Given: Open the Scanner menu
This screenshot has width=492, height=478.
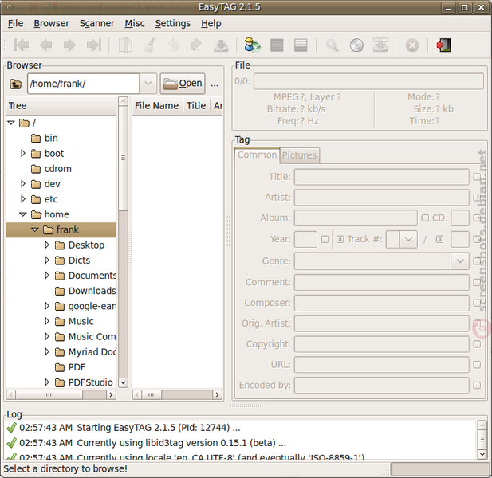Looking at the screenshot, I should tap(96, 24).
